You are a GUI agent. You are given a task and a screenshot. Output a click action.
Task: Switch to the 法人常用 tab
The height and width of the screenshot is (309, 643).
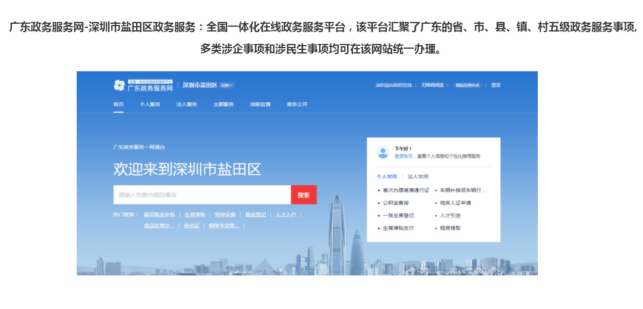[418, 176]
